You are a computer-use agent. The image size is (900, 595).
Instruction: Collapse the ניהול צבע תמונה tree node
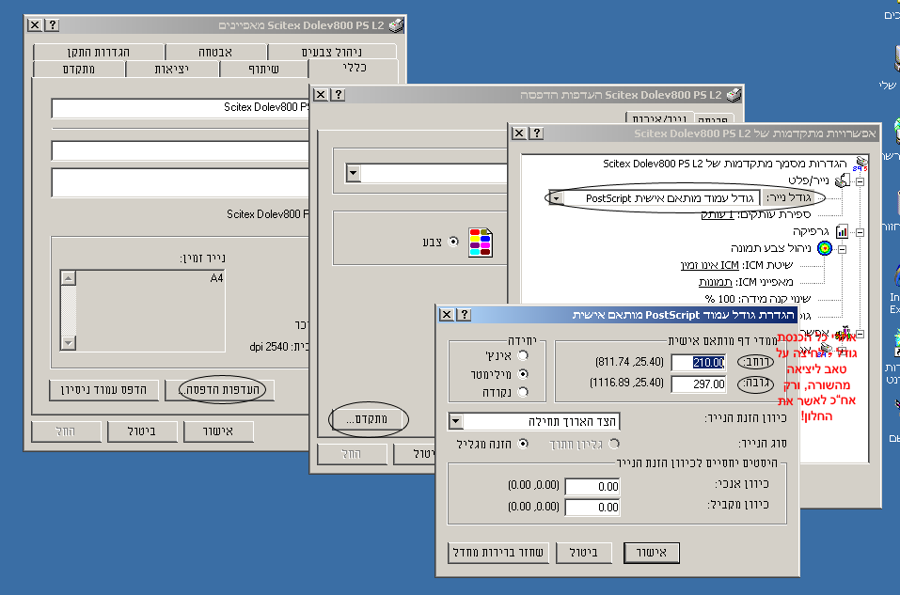(842, 249)
